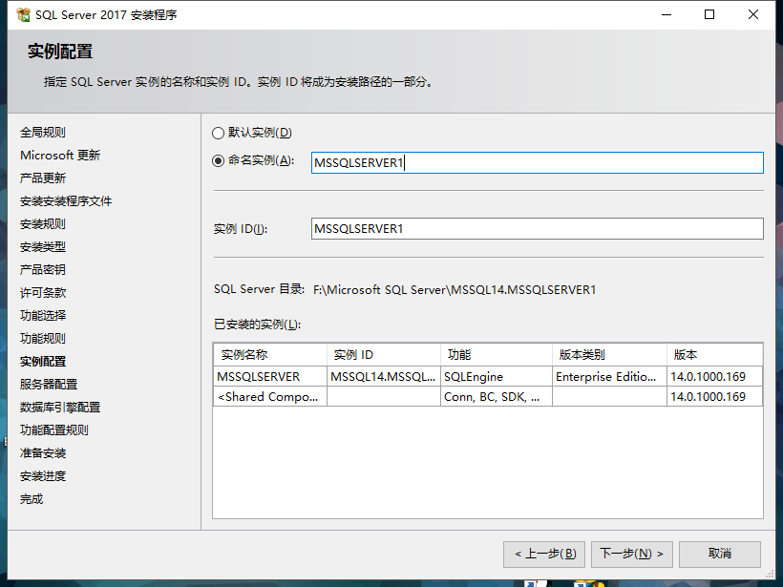Click the 功能 column header
This screenshot has width=783, height=587.
[x=495, y=355]
